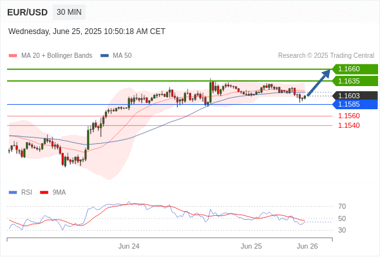Click the 30 MIN timeframe badge

click(69, 12)
